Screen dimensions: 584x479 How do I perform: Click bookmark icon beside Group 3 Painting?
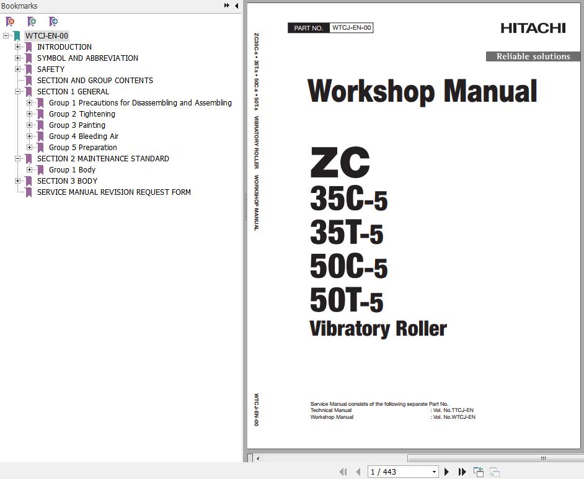point(40,125)
